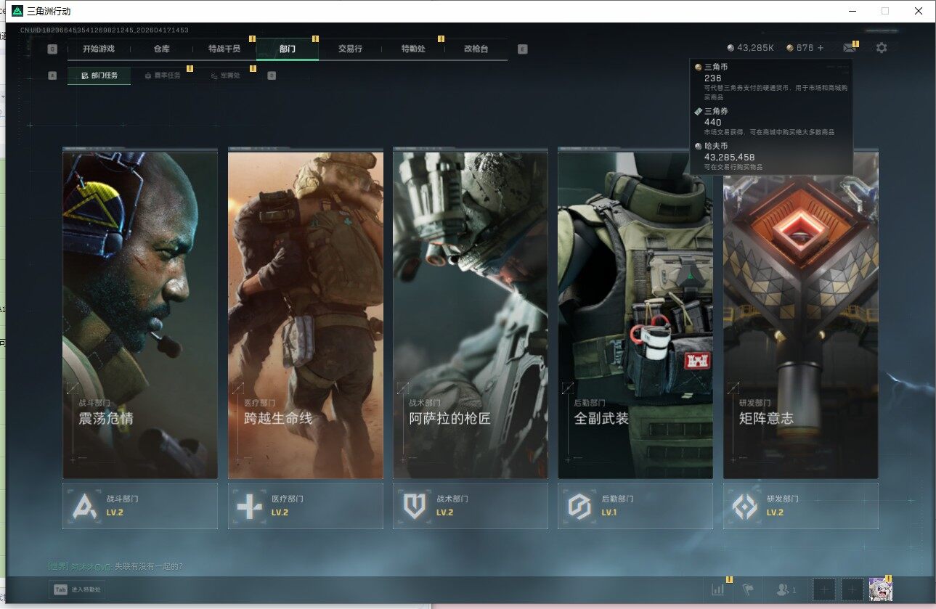Click the 研发部门 diamond icon
This screenshot has width=936, height=609.
(x=744, y=506)
